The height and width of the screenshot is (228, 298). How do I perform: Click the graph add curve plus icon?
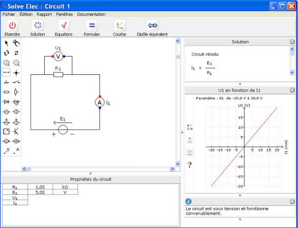click(x=190, y=140)
